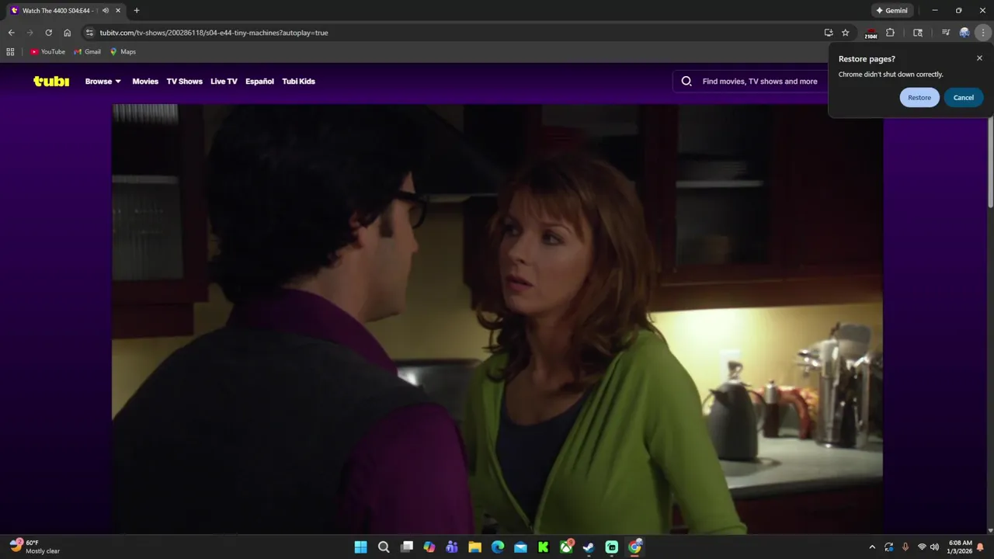This screenshot has width=994, height=559.
Task: Open the Gmail bookmark
Action: coord(87,52)
